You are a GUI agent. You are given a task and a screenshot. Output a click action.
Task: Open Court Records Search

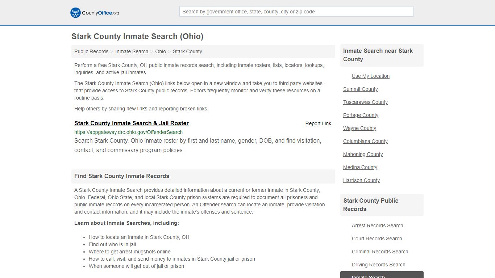pos(377,239)
